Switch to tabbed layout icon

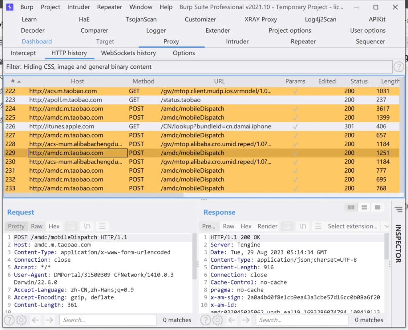point(378,208)
